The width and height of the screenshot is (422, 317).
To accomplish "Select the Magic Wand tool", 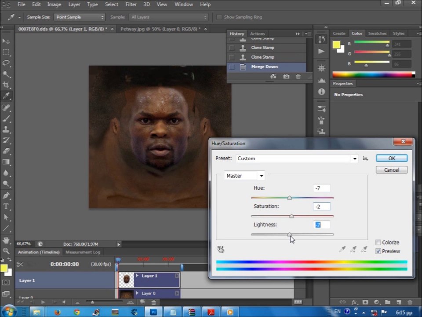I will point(6,74).
